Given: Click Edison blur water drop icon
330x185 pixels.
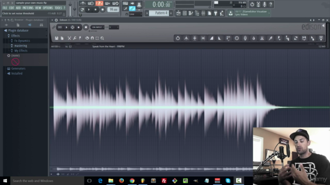Looking at the screenshot, I should pyautogui.click(x=254, y=38).
